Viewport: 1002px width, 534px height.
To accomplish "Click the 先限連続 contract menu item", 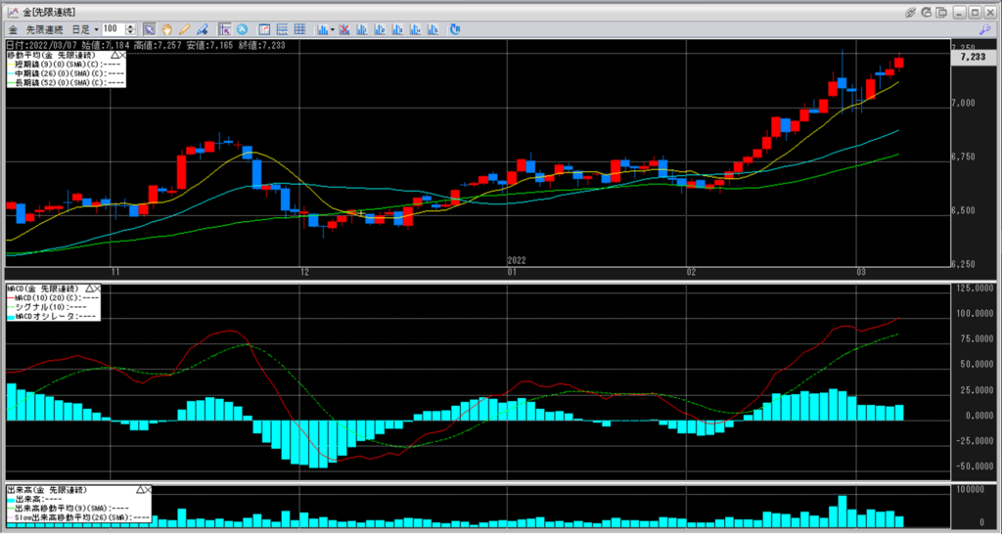I will (43, 29).
